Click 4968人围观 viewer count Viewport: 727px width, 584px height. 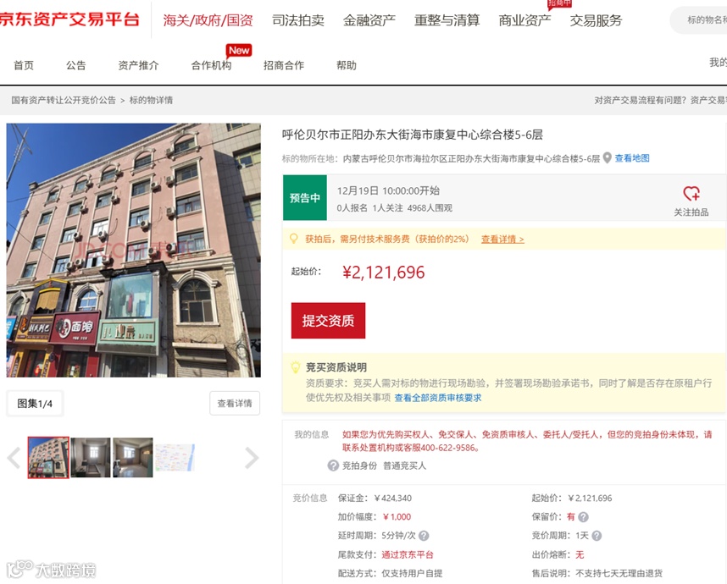tap(430, 208)
